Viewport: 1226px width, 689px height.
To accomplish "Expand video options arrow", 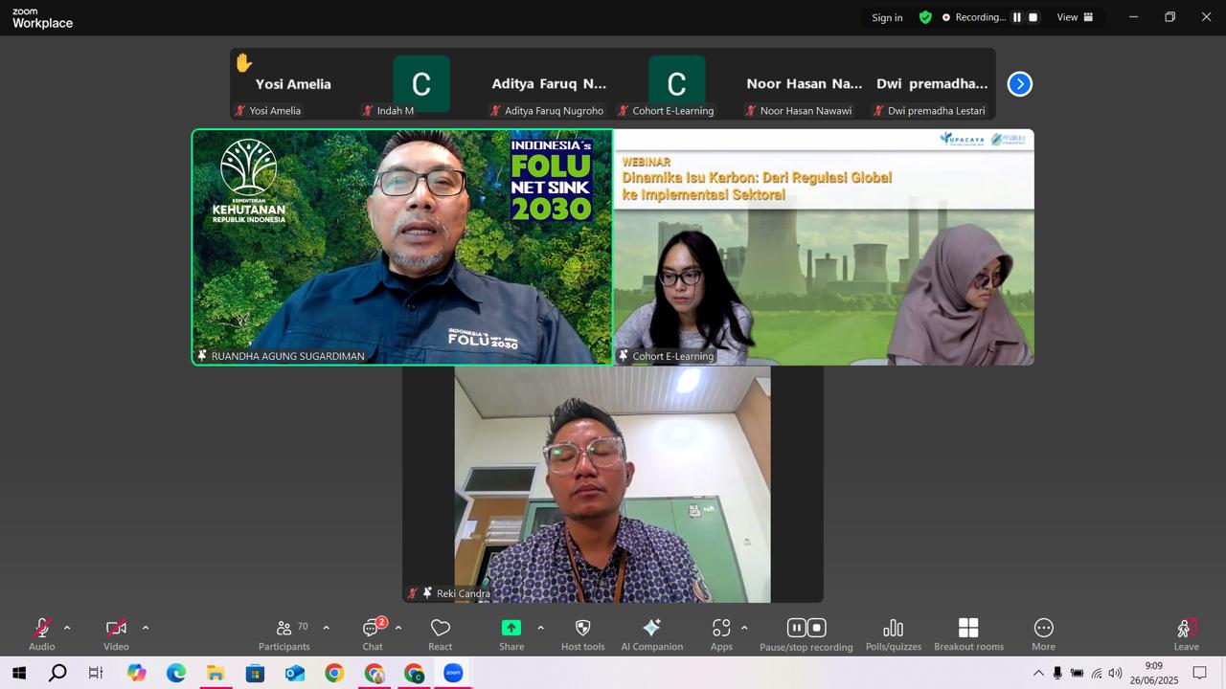I will pyautogui.click(x=146, y=628).
